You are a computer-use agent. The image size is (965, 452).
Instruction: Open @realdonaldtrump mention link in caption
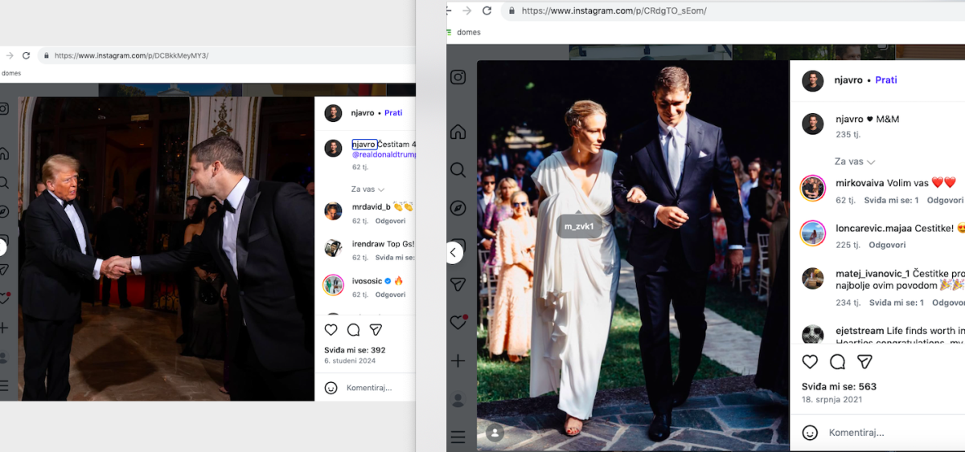pos(384,154)
